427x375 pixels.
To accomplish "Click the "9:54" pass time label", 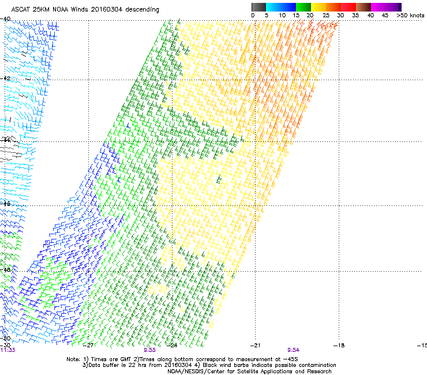I will pyautogui.click(x=293, y=350).
